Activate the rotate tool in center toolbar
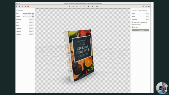The width and height of the screenshot is (169, 95). (77, 6)
